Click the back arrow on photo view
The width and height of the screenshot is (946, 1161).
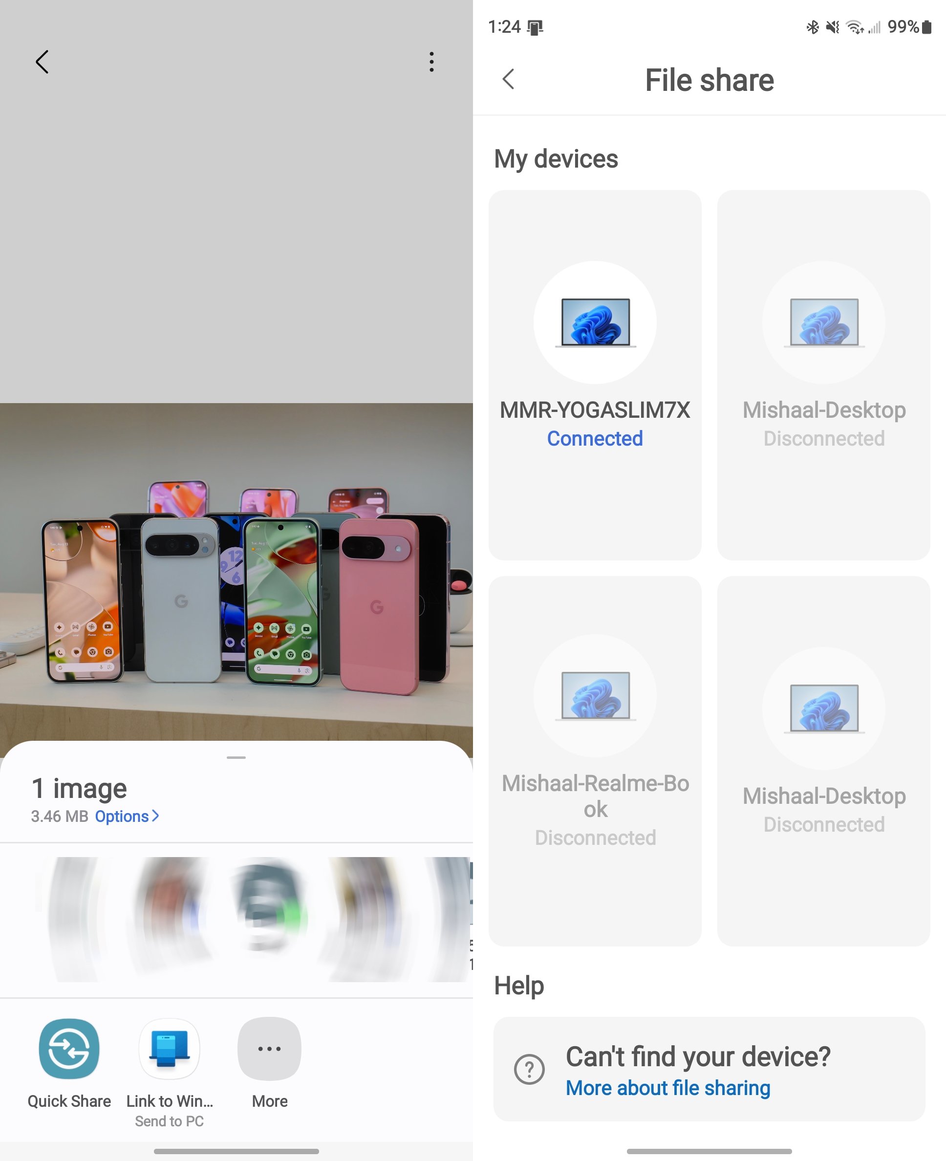[42, 61]
